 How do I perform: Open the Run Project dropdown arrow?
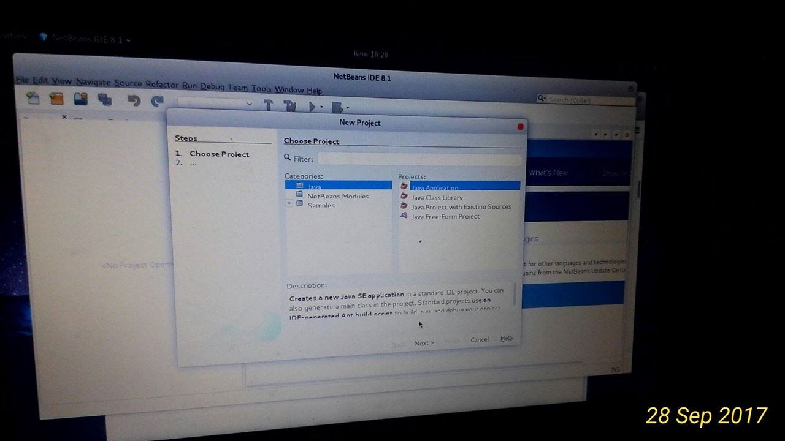321,107
